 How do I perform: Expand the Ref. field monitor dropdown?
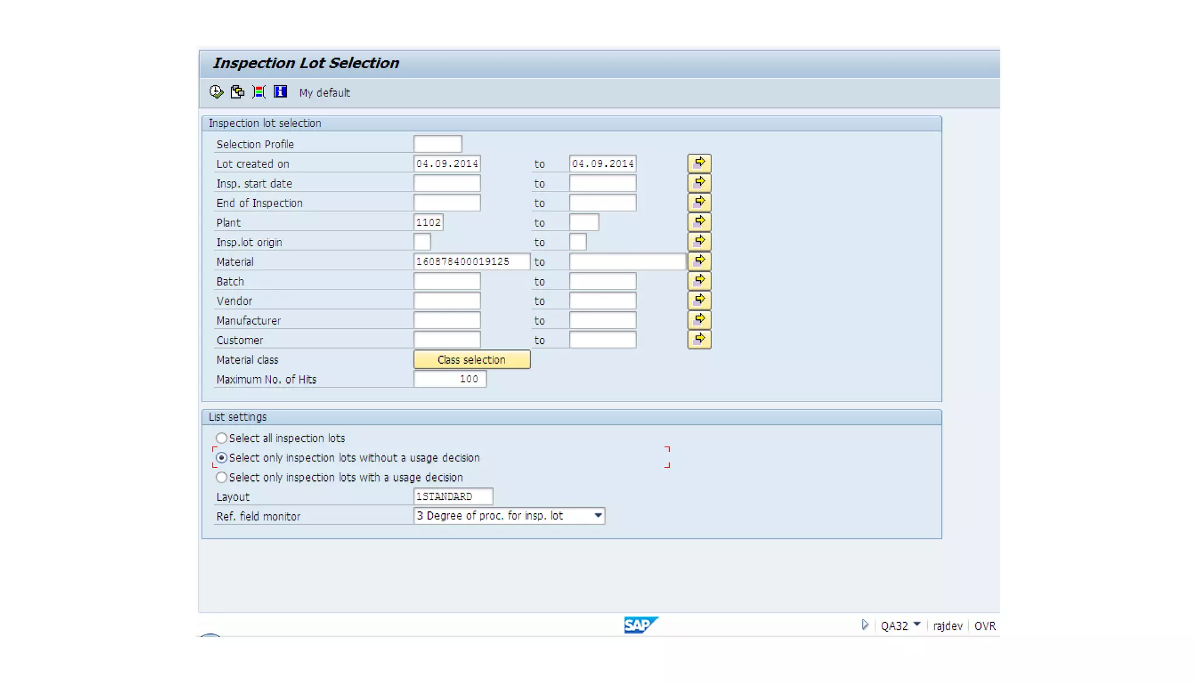click(598, 516)
